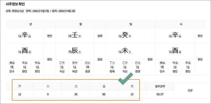
Task: Select the 월 column header
Action: point(81,24)
